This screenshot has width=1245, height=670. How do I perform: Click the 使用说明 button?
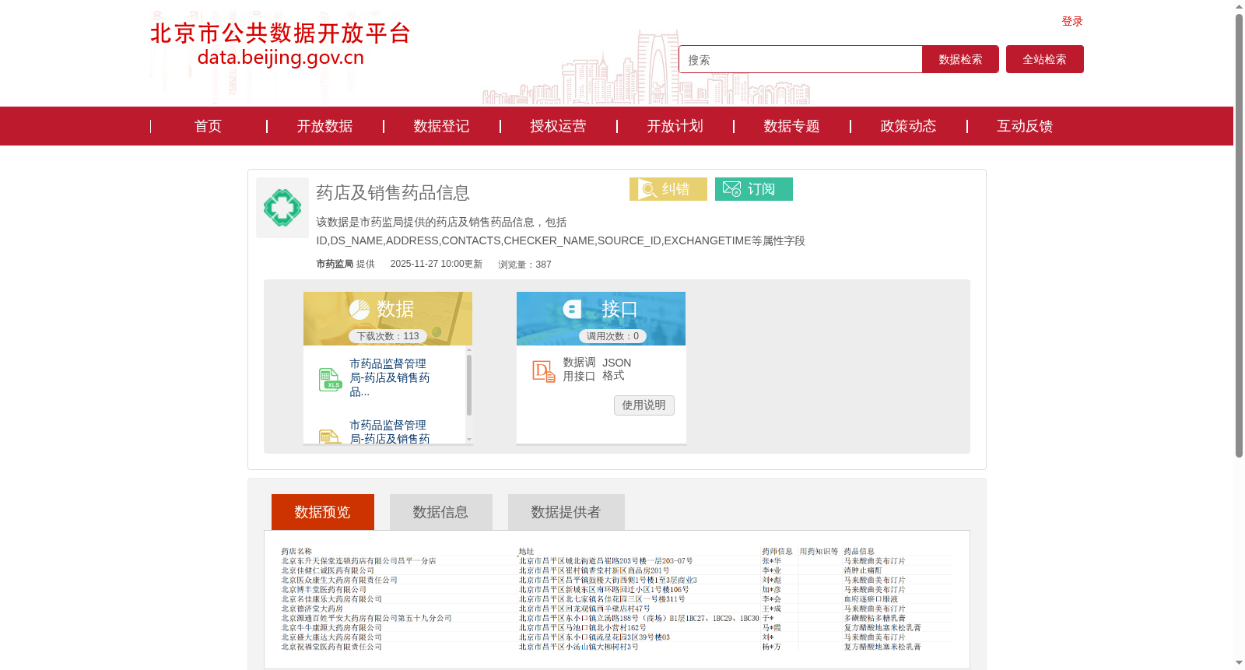[x=644, y=405]
